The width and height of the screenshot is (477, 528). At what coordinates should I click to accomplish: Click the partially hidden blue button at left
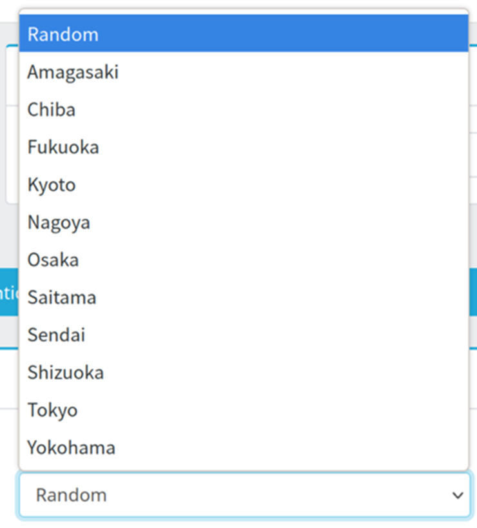(x=9, y=292)
